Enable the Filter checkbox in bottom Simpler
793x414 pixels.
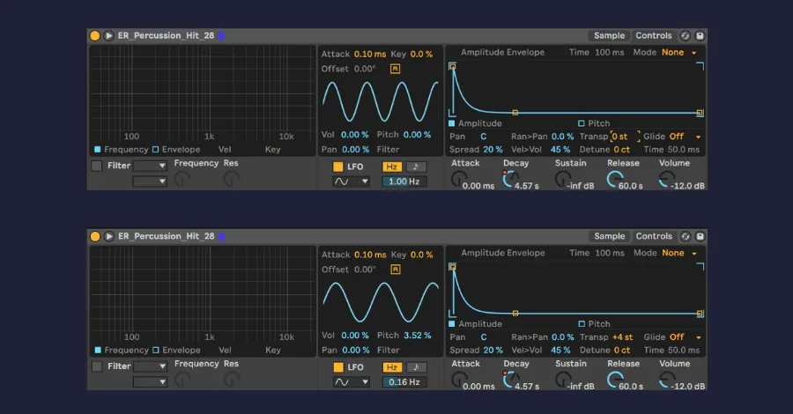click(97, 366)
